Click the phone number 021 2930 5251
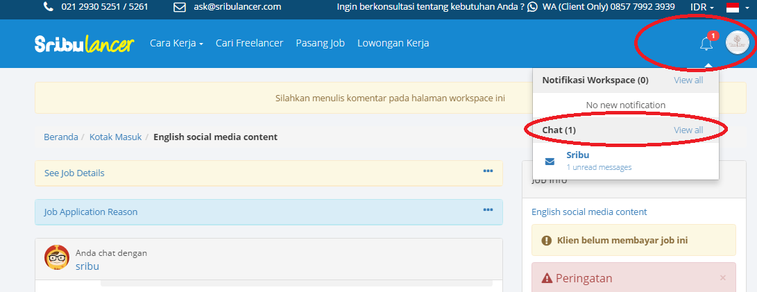 (105, 7)
